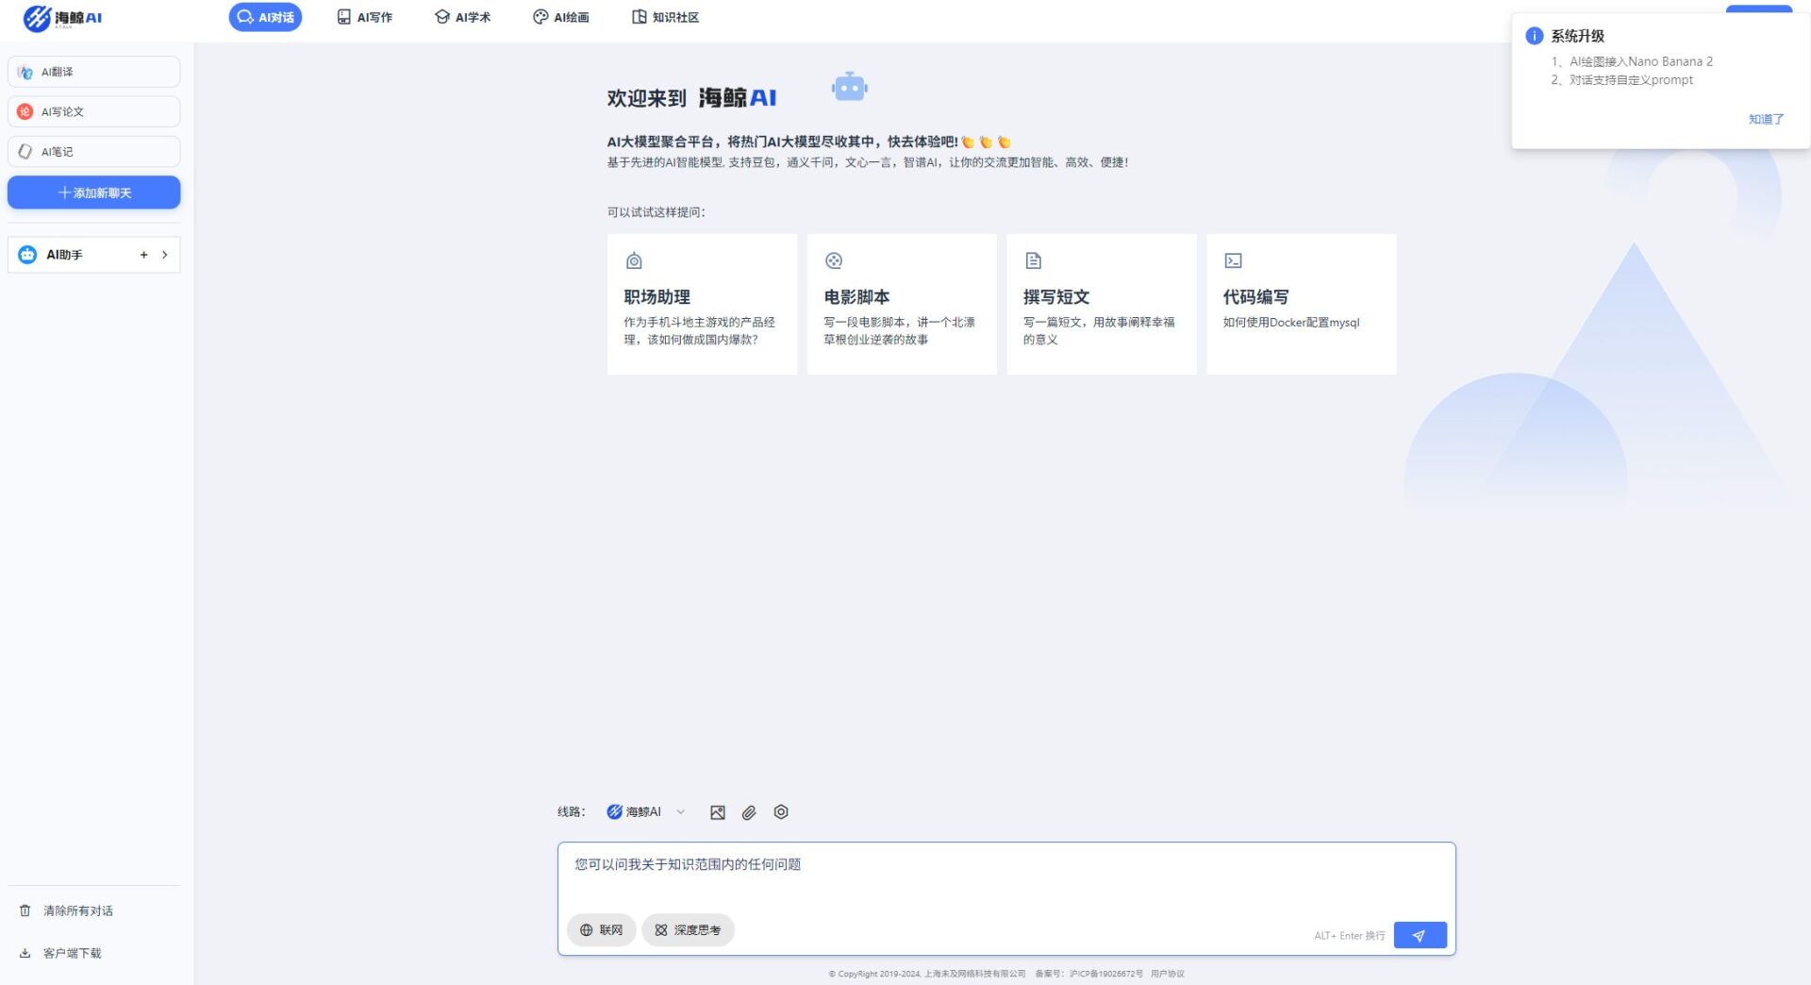Select the AI助手 conversation group

coord(93,255)
